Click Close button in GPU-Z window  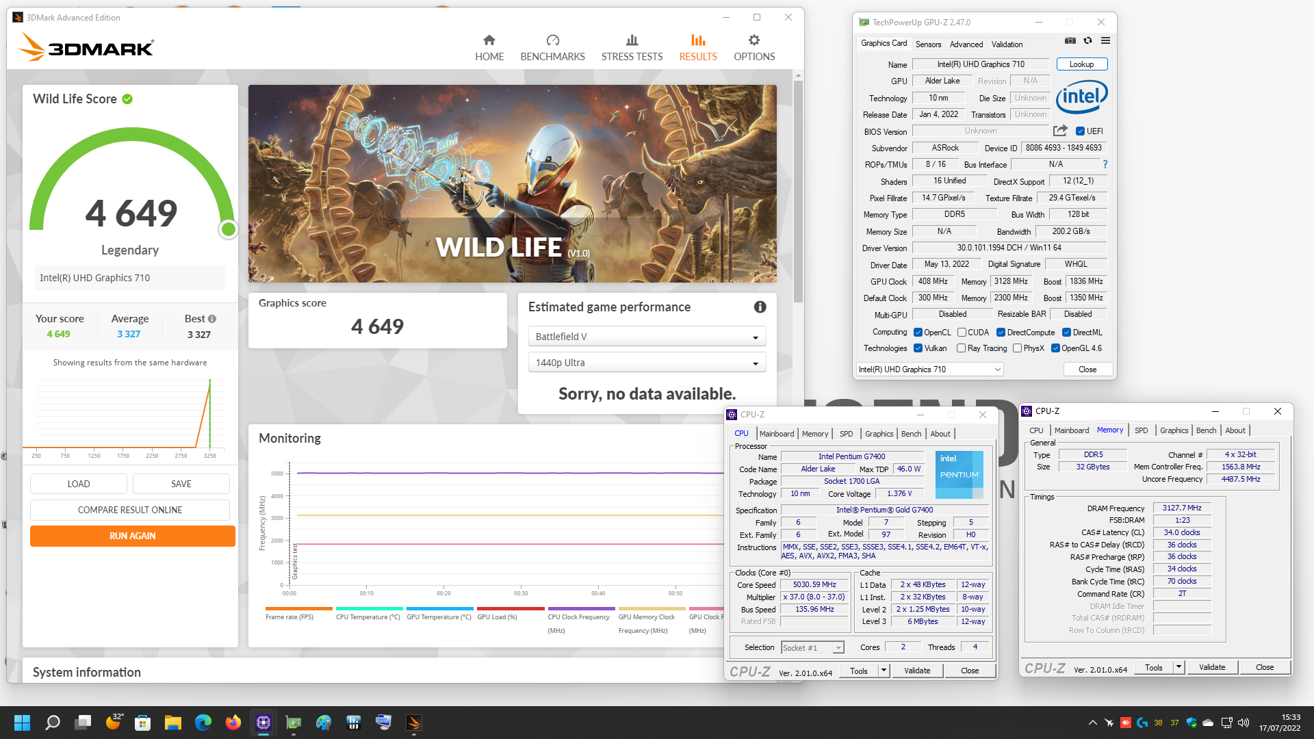(1087, 369)
